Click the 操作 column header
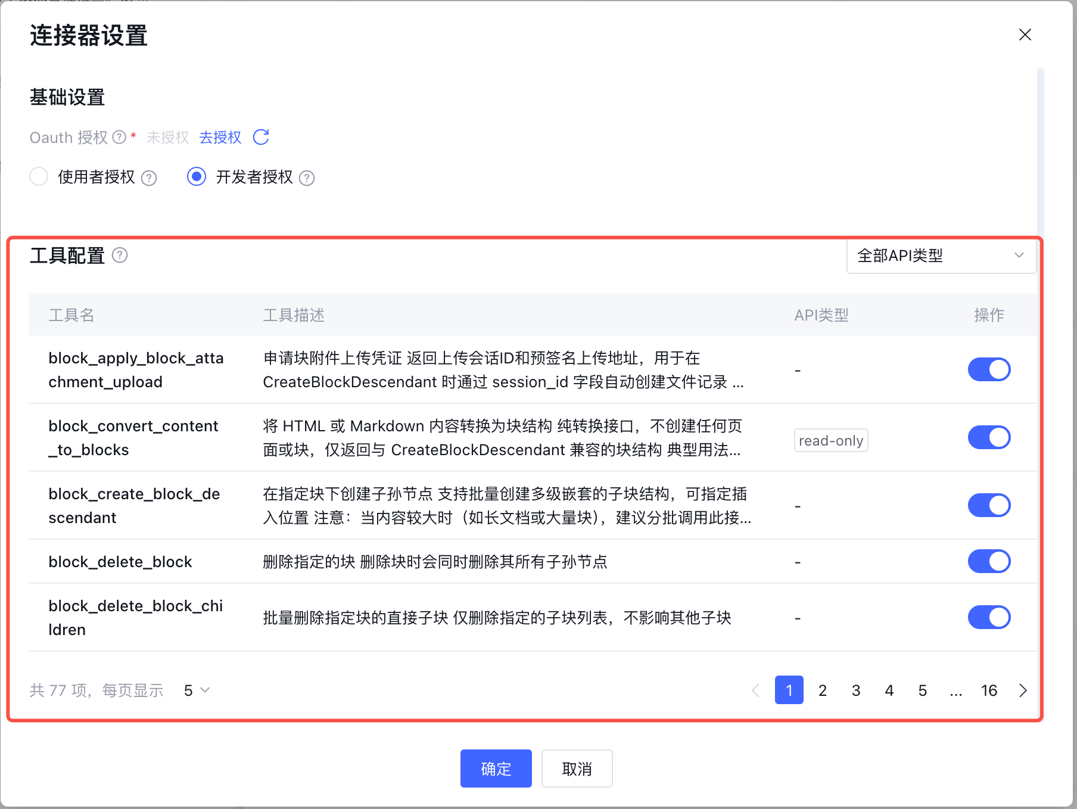1077x809 pixels. 989,315
